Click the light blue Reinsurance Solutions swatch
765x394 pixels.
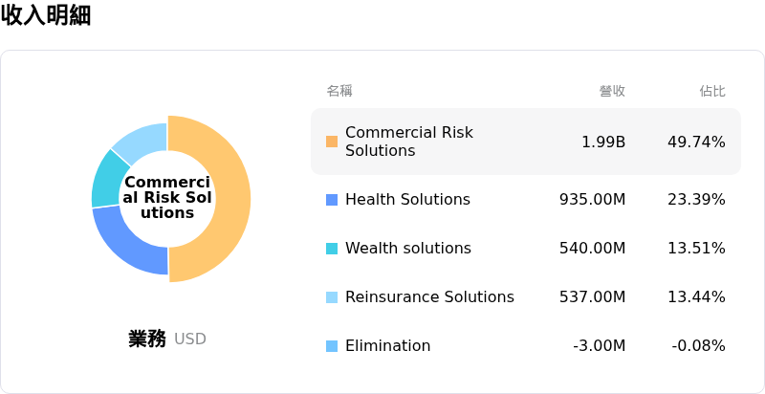pos(332,297)
